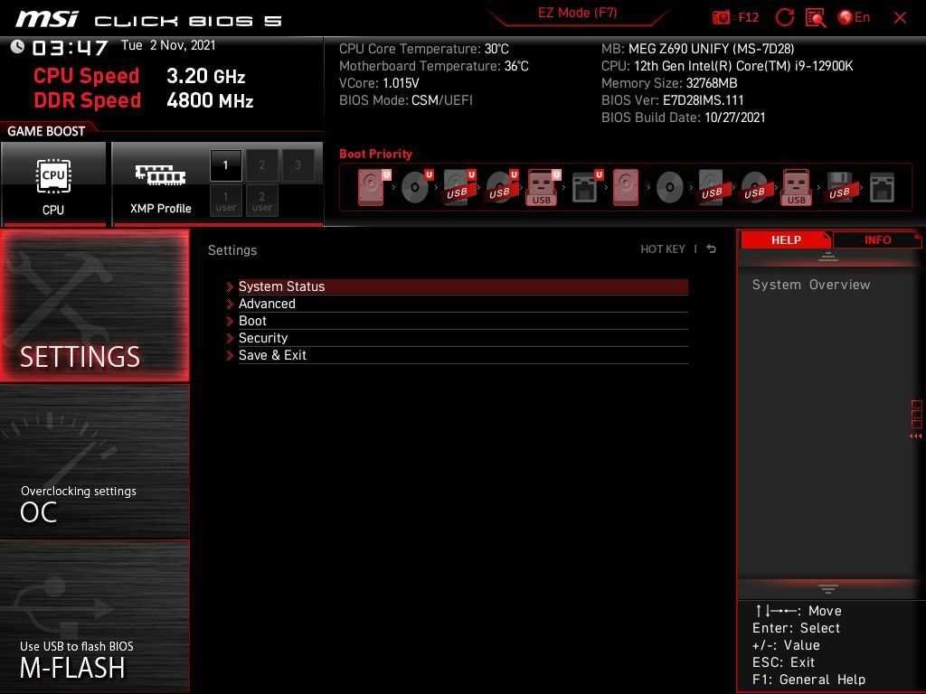This screenshot has width=926, height=694.
Task: Select the legacy USB hard disk boot device
Action: point(713,187)
